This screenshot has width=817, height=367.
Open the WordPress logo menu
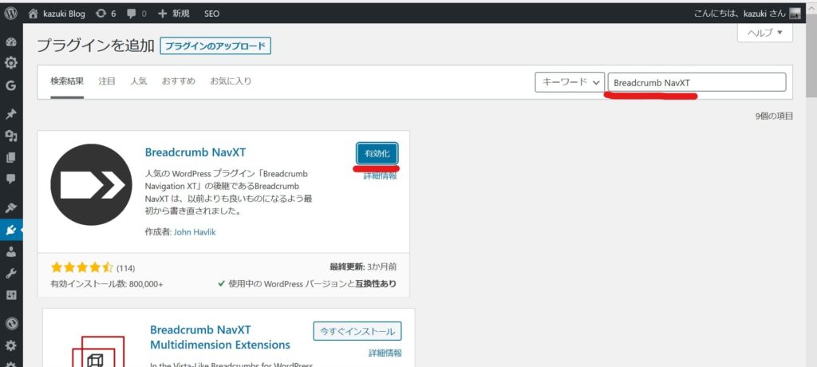[10, 14]
